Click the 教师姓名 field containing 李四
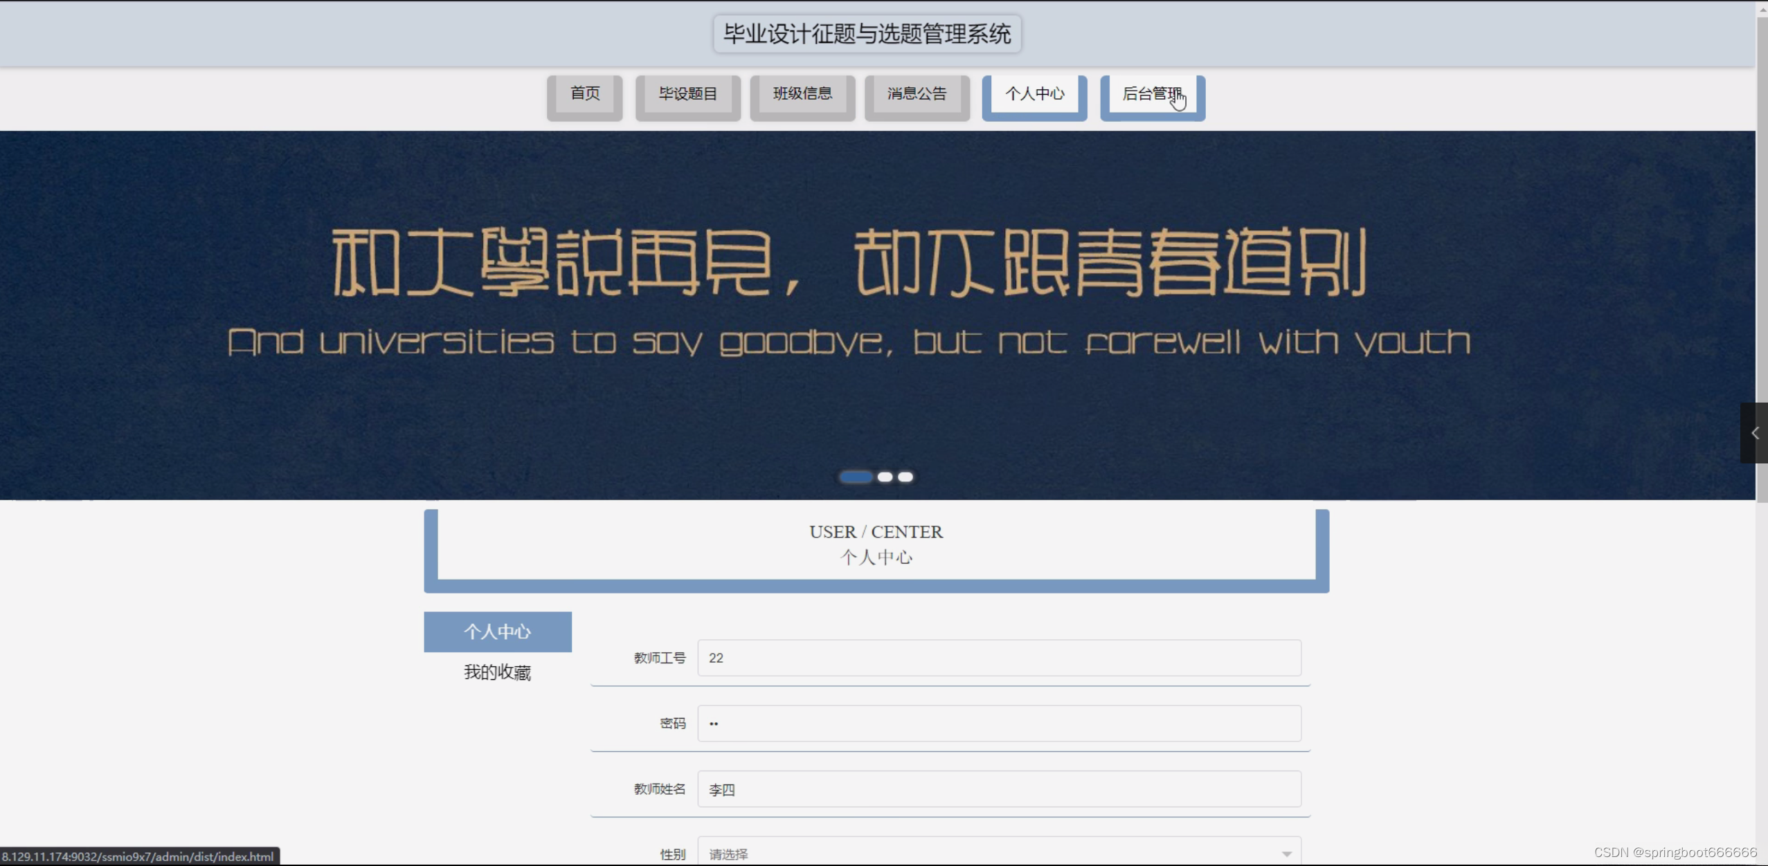Image resolution: width=1768 pixels, height=866 pixels. click(x=998, y=789)
